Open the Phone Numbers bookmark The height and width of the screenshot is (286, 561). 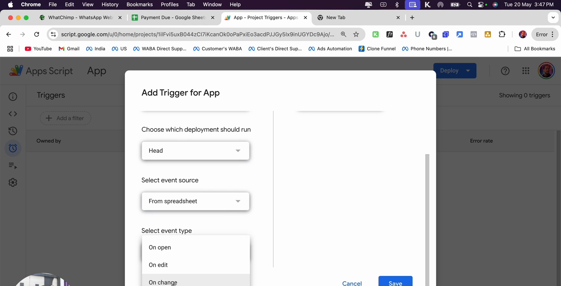click(x=427, y=49)
